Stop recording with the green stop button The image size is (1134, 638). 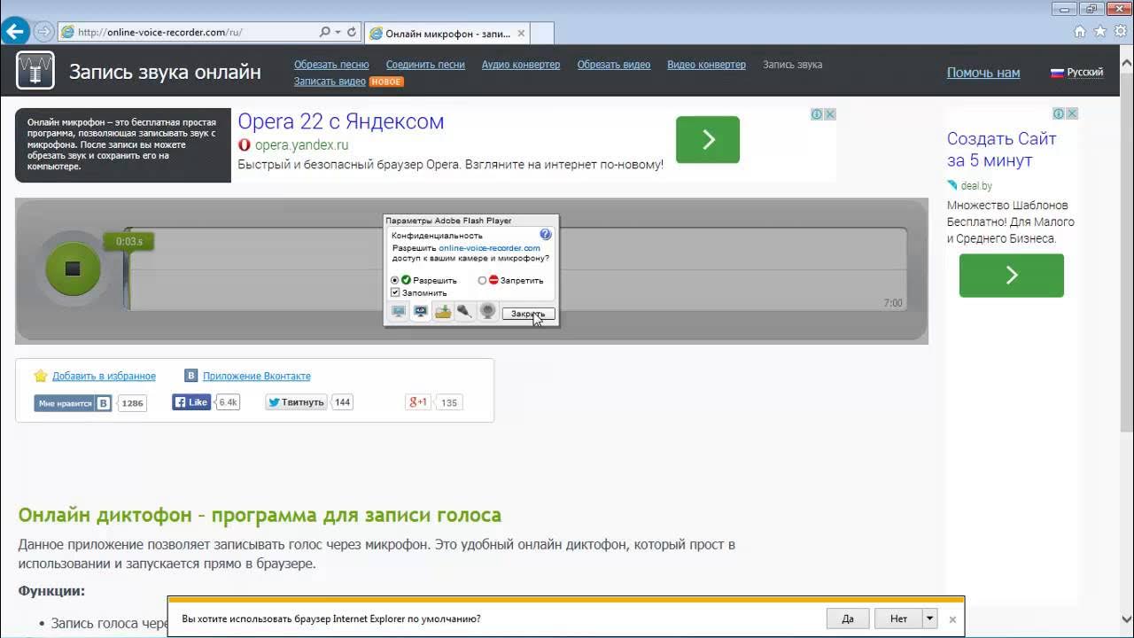[x=73, y=268]
